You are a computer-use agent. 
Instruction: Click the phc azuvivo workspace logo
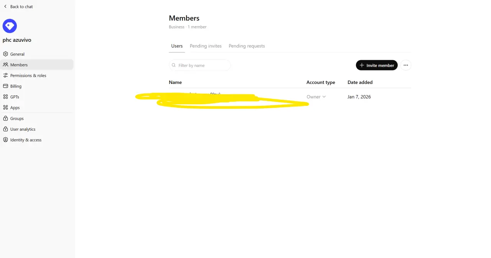tap(10, 26)
